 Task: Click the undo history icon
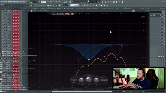point(102,2)
